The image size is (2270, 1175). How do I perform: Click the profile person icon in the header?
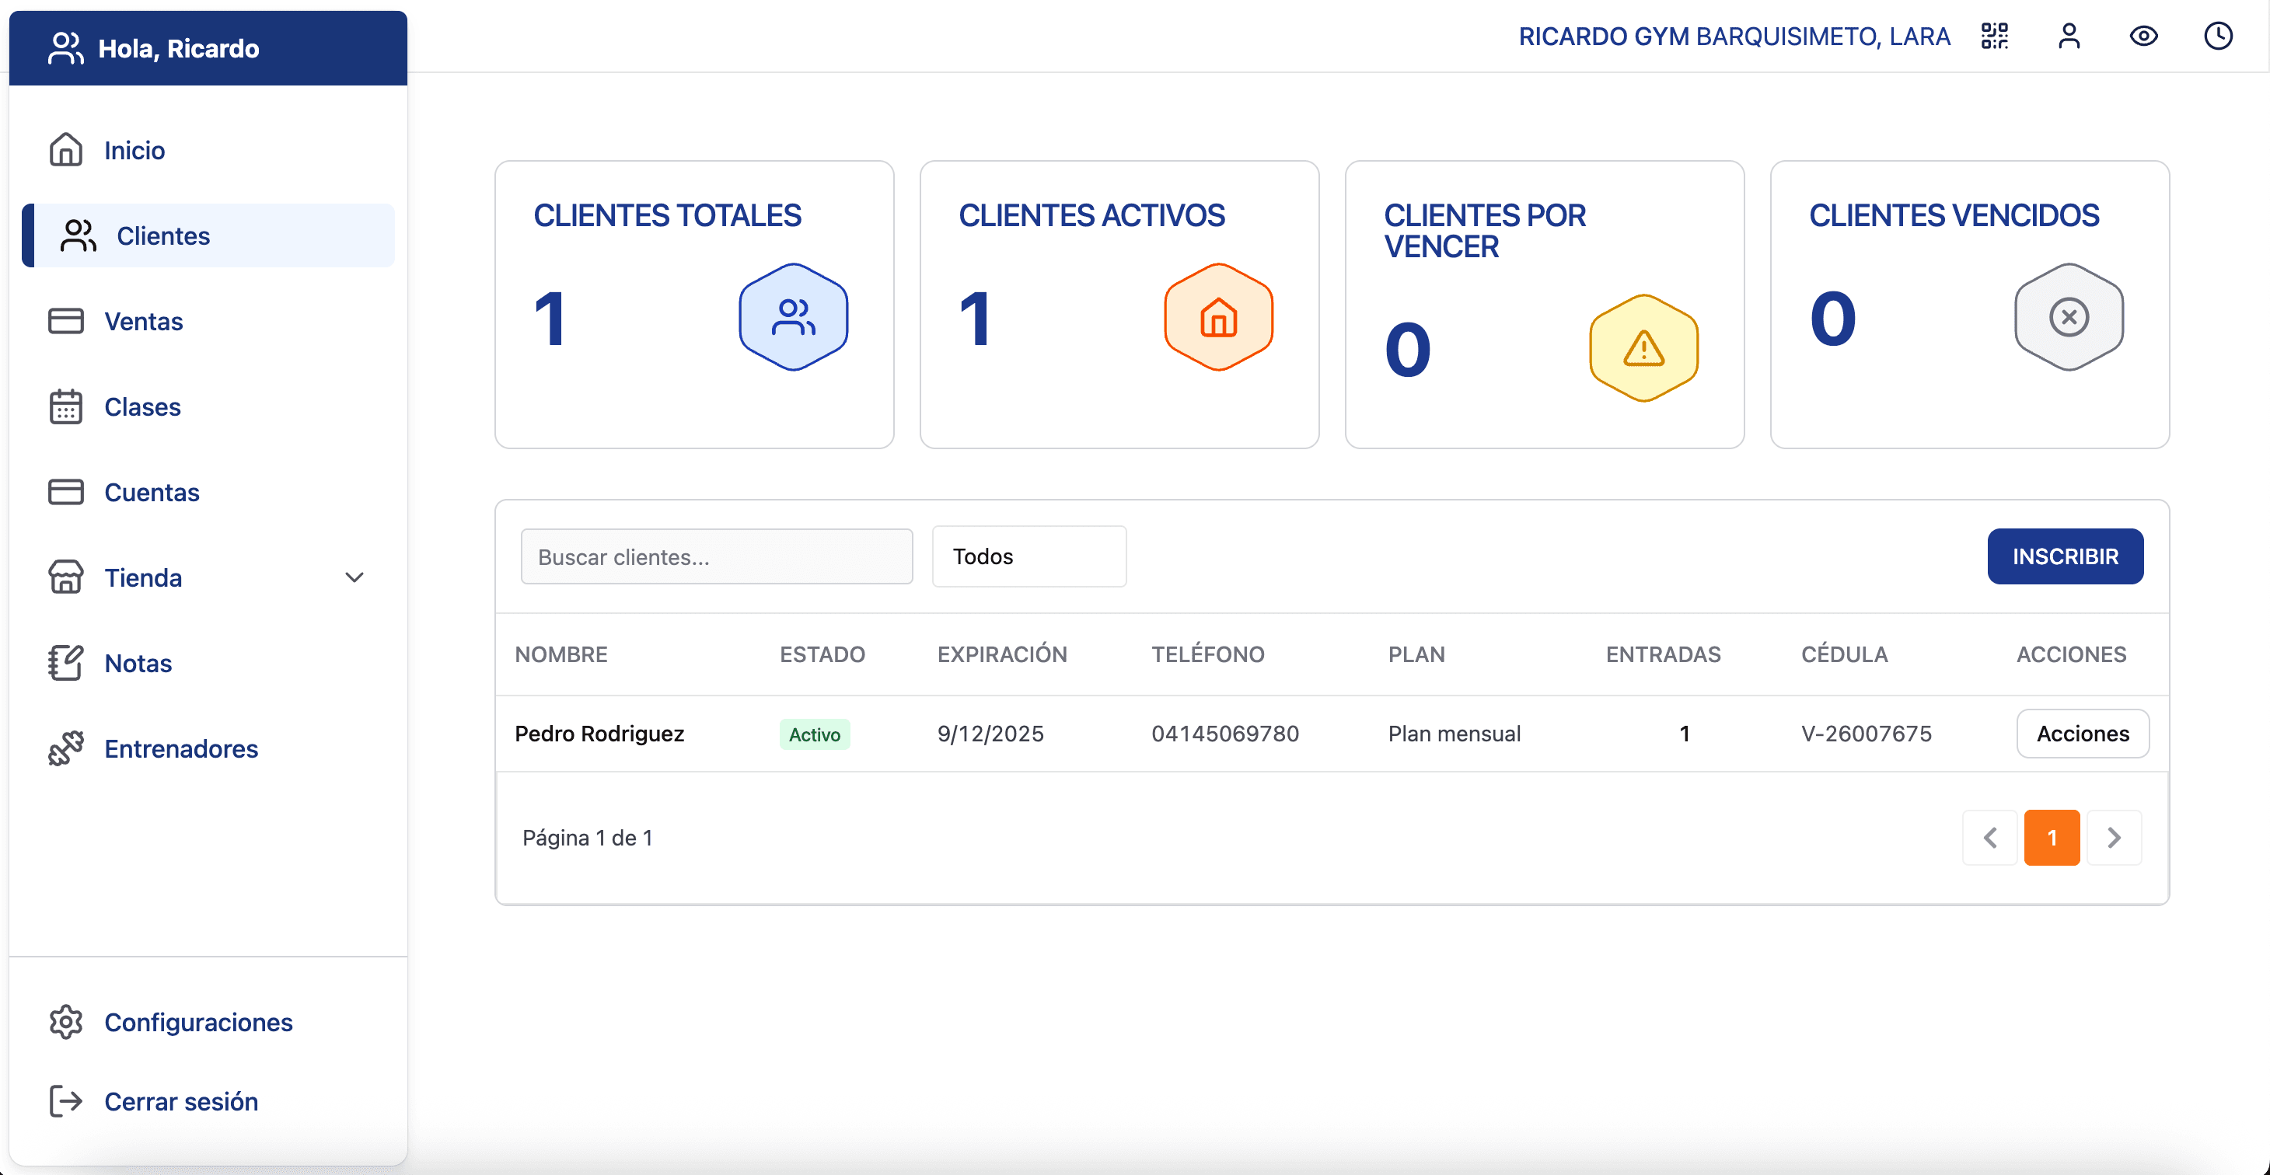click(2069, 36)
